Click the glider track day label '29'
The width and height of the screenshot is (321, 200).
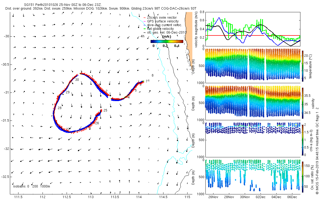pos(68,92)
